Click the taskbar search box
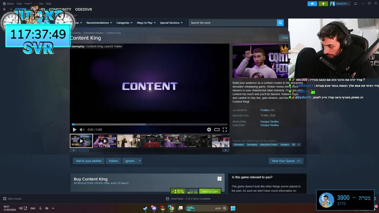 pos(207,208)
